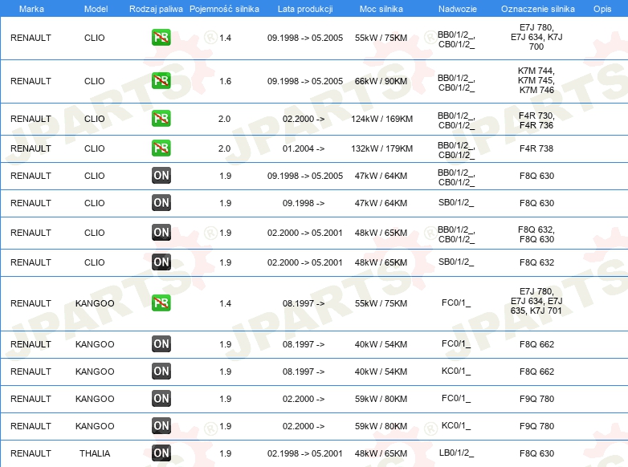Click the ON diesel icon for Kangoo 59kW KC0/1_

[161, 426]
